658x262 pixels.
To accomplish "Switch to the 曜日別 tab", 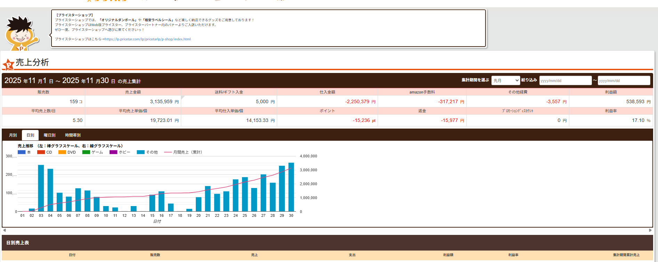I will 49,135.
